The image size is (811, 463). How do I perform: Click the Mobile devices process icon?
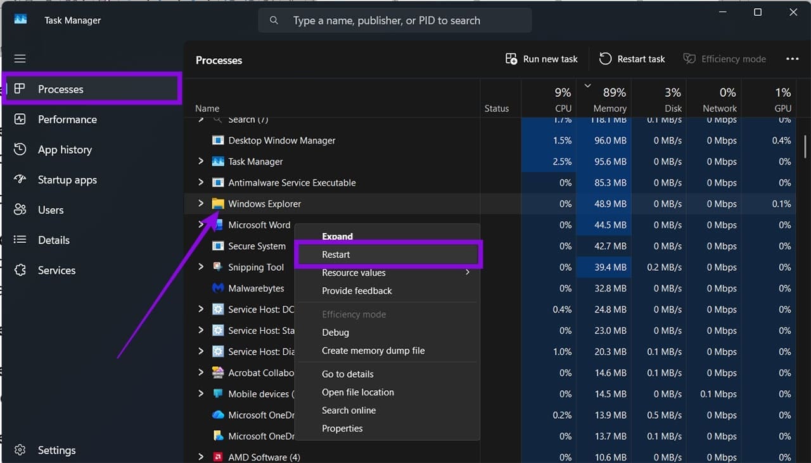(218, 393)
